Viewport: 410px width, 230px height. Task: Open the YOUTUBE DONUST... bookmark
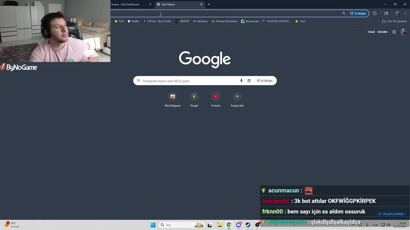[x=276, y=21]
